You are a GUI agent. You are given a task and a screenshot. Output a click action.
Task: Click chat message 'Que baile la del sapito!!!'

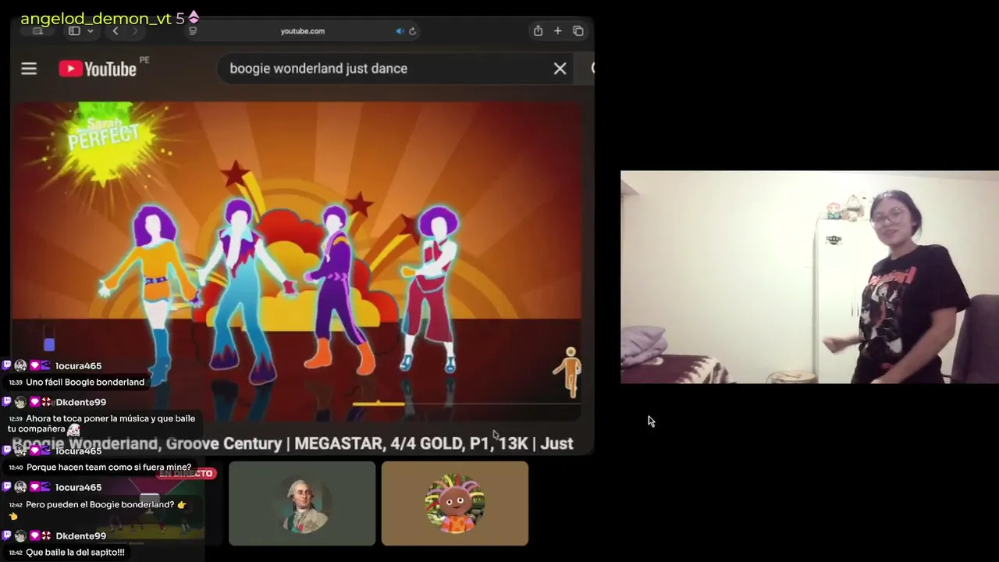75,553
